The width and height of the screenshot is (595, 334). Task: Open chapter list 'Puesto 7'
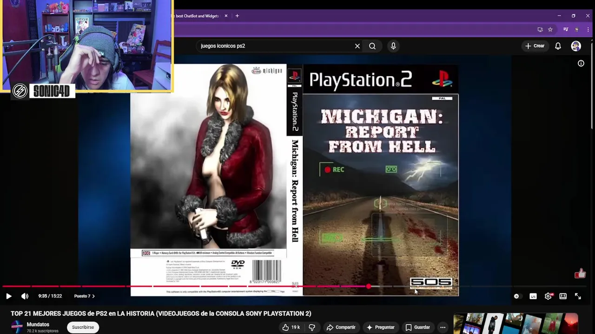(84, 296)
